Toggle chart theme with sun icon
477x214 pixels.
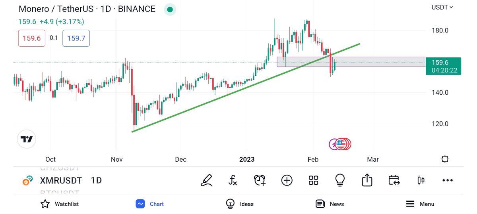[x=445, y=159]
